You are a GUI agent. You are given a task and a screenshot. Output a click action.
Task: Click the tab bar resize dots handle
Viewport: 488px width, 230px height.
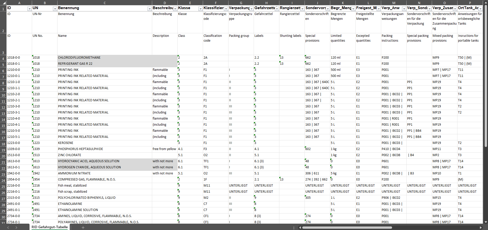(x=294, y=228)
